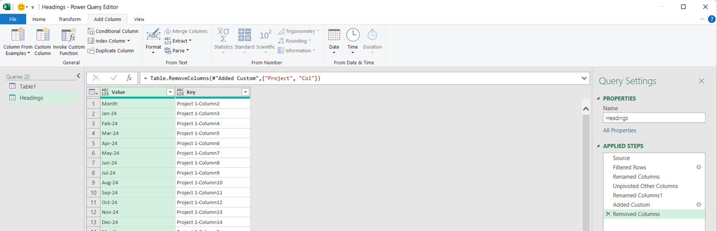
Task: Switch to the Home tab
Action: 39,19
